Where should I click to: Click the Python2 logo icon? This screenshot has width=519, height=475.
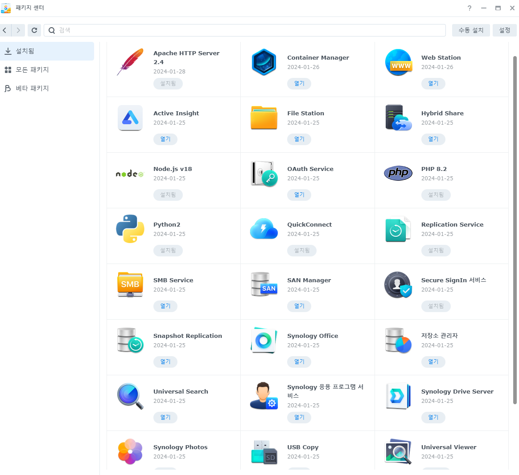click(130, 229)
